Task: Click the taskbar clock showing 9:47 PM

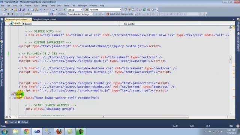Action: coord(231,132)
